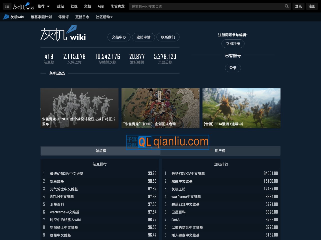Open the FF14漫谈 news thumbnail

241,108
